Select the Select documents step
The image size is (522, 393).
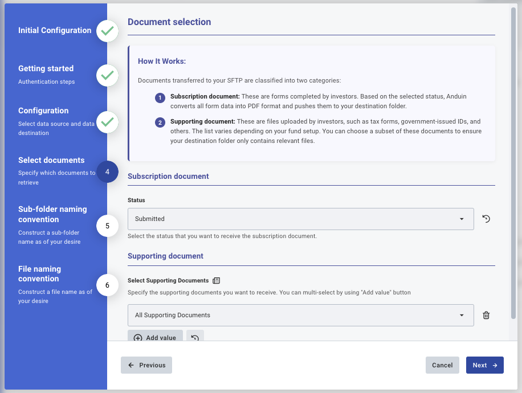tap(51, 160)
